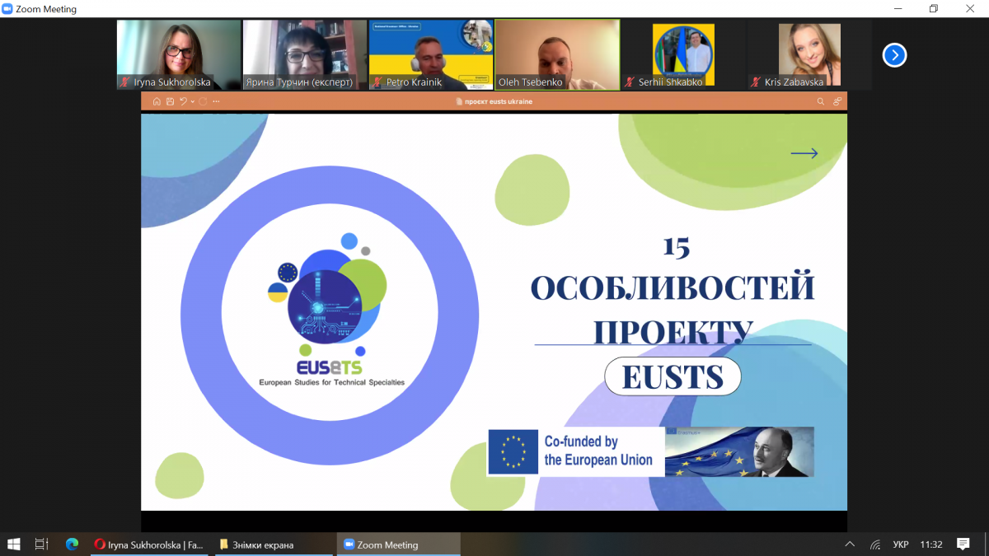Screen dimensions: 989x556
Task: Click 'Co-funded by the European Union' banner
Action: tap(575, 451)
